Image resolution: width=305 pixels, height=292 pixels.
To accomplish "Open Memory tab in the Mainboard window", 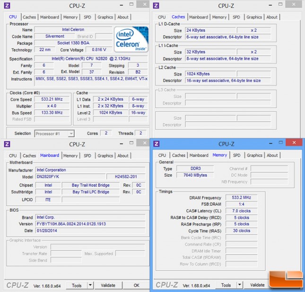I will [x=70, y=156].
